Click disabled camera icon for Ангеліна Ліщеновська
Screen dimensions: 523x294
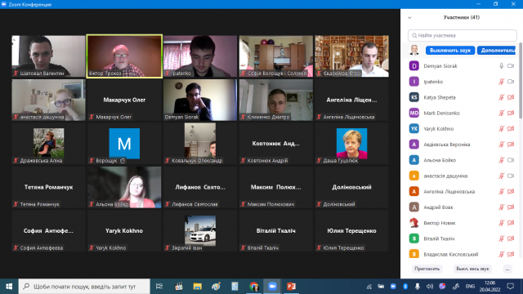point(511,191)
